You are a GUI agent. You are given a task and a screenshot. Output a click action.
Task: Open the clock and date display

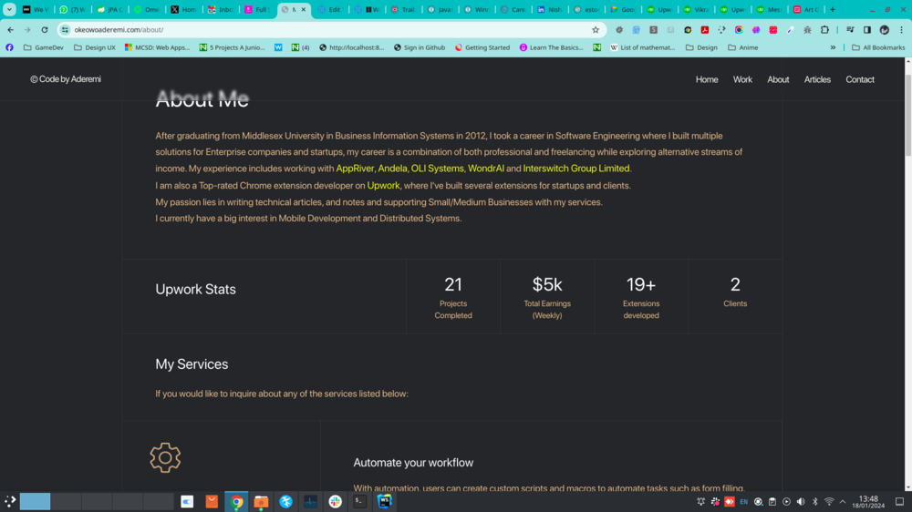[x=868, y=502]
